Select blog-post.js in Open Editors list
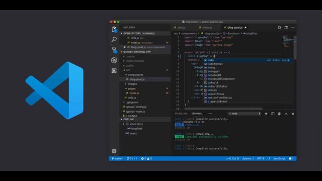Viewport: 322px width, 181px height. point(145,47)
